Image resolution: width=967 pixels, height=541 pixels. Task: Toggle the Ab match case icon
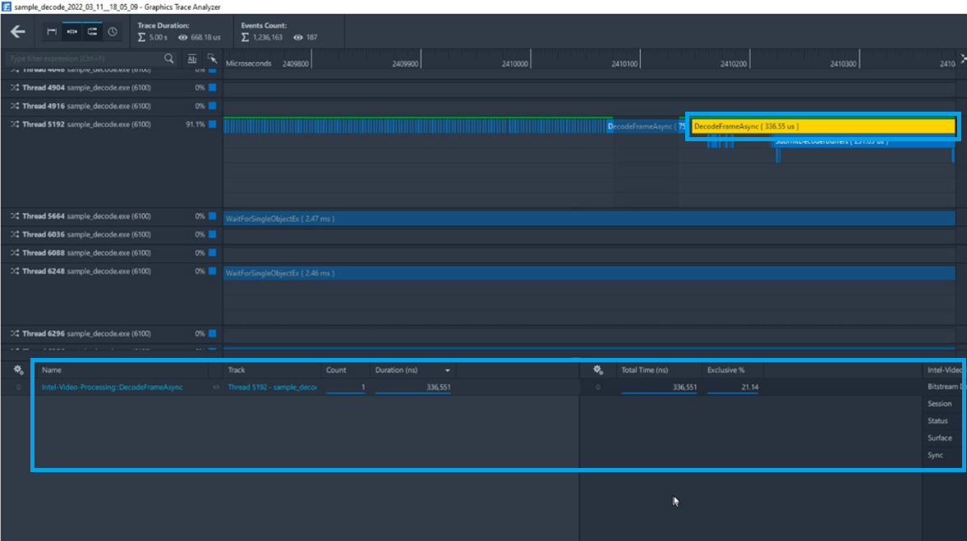point(192,58)
